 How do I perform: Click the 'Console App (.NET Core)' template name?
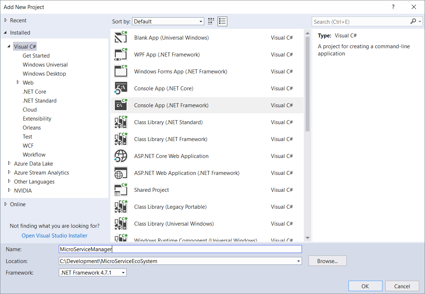pyautogui.click(x=164, y=89)
